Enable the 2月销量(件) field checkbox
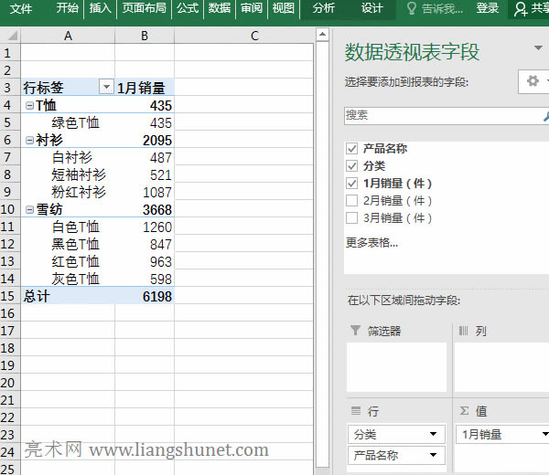This screenshot has height=475, width=549. coord(352,201)
